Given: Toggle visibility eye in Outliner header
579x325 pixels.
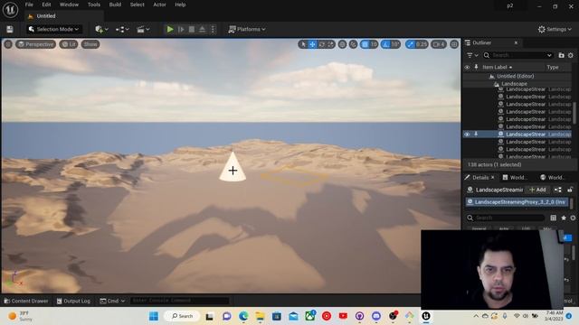Looking at the screenshot, I should coord(467,68).
